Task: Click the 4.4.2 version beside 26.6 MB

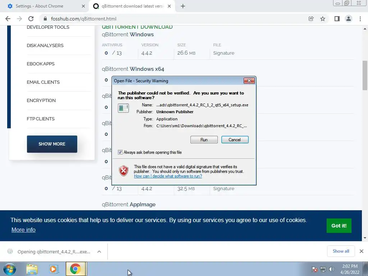Action: [x=147, y=53]
